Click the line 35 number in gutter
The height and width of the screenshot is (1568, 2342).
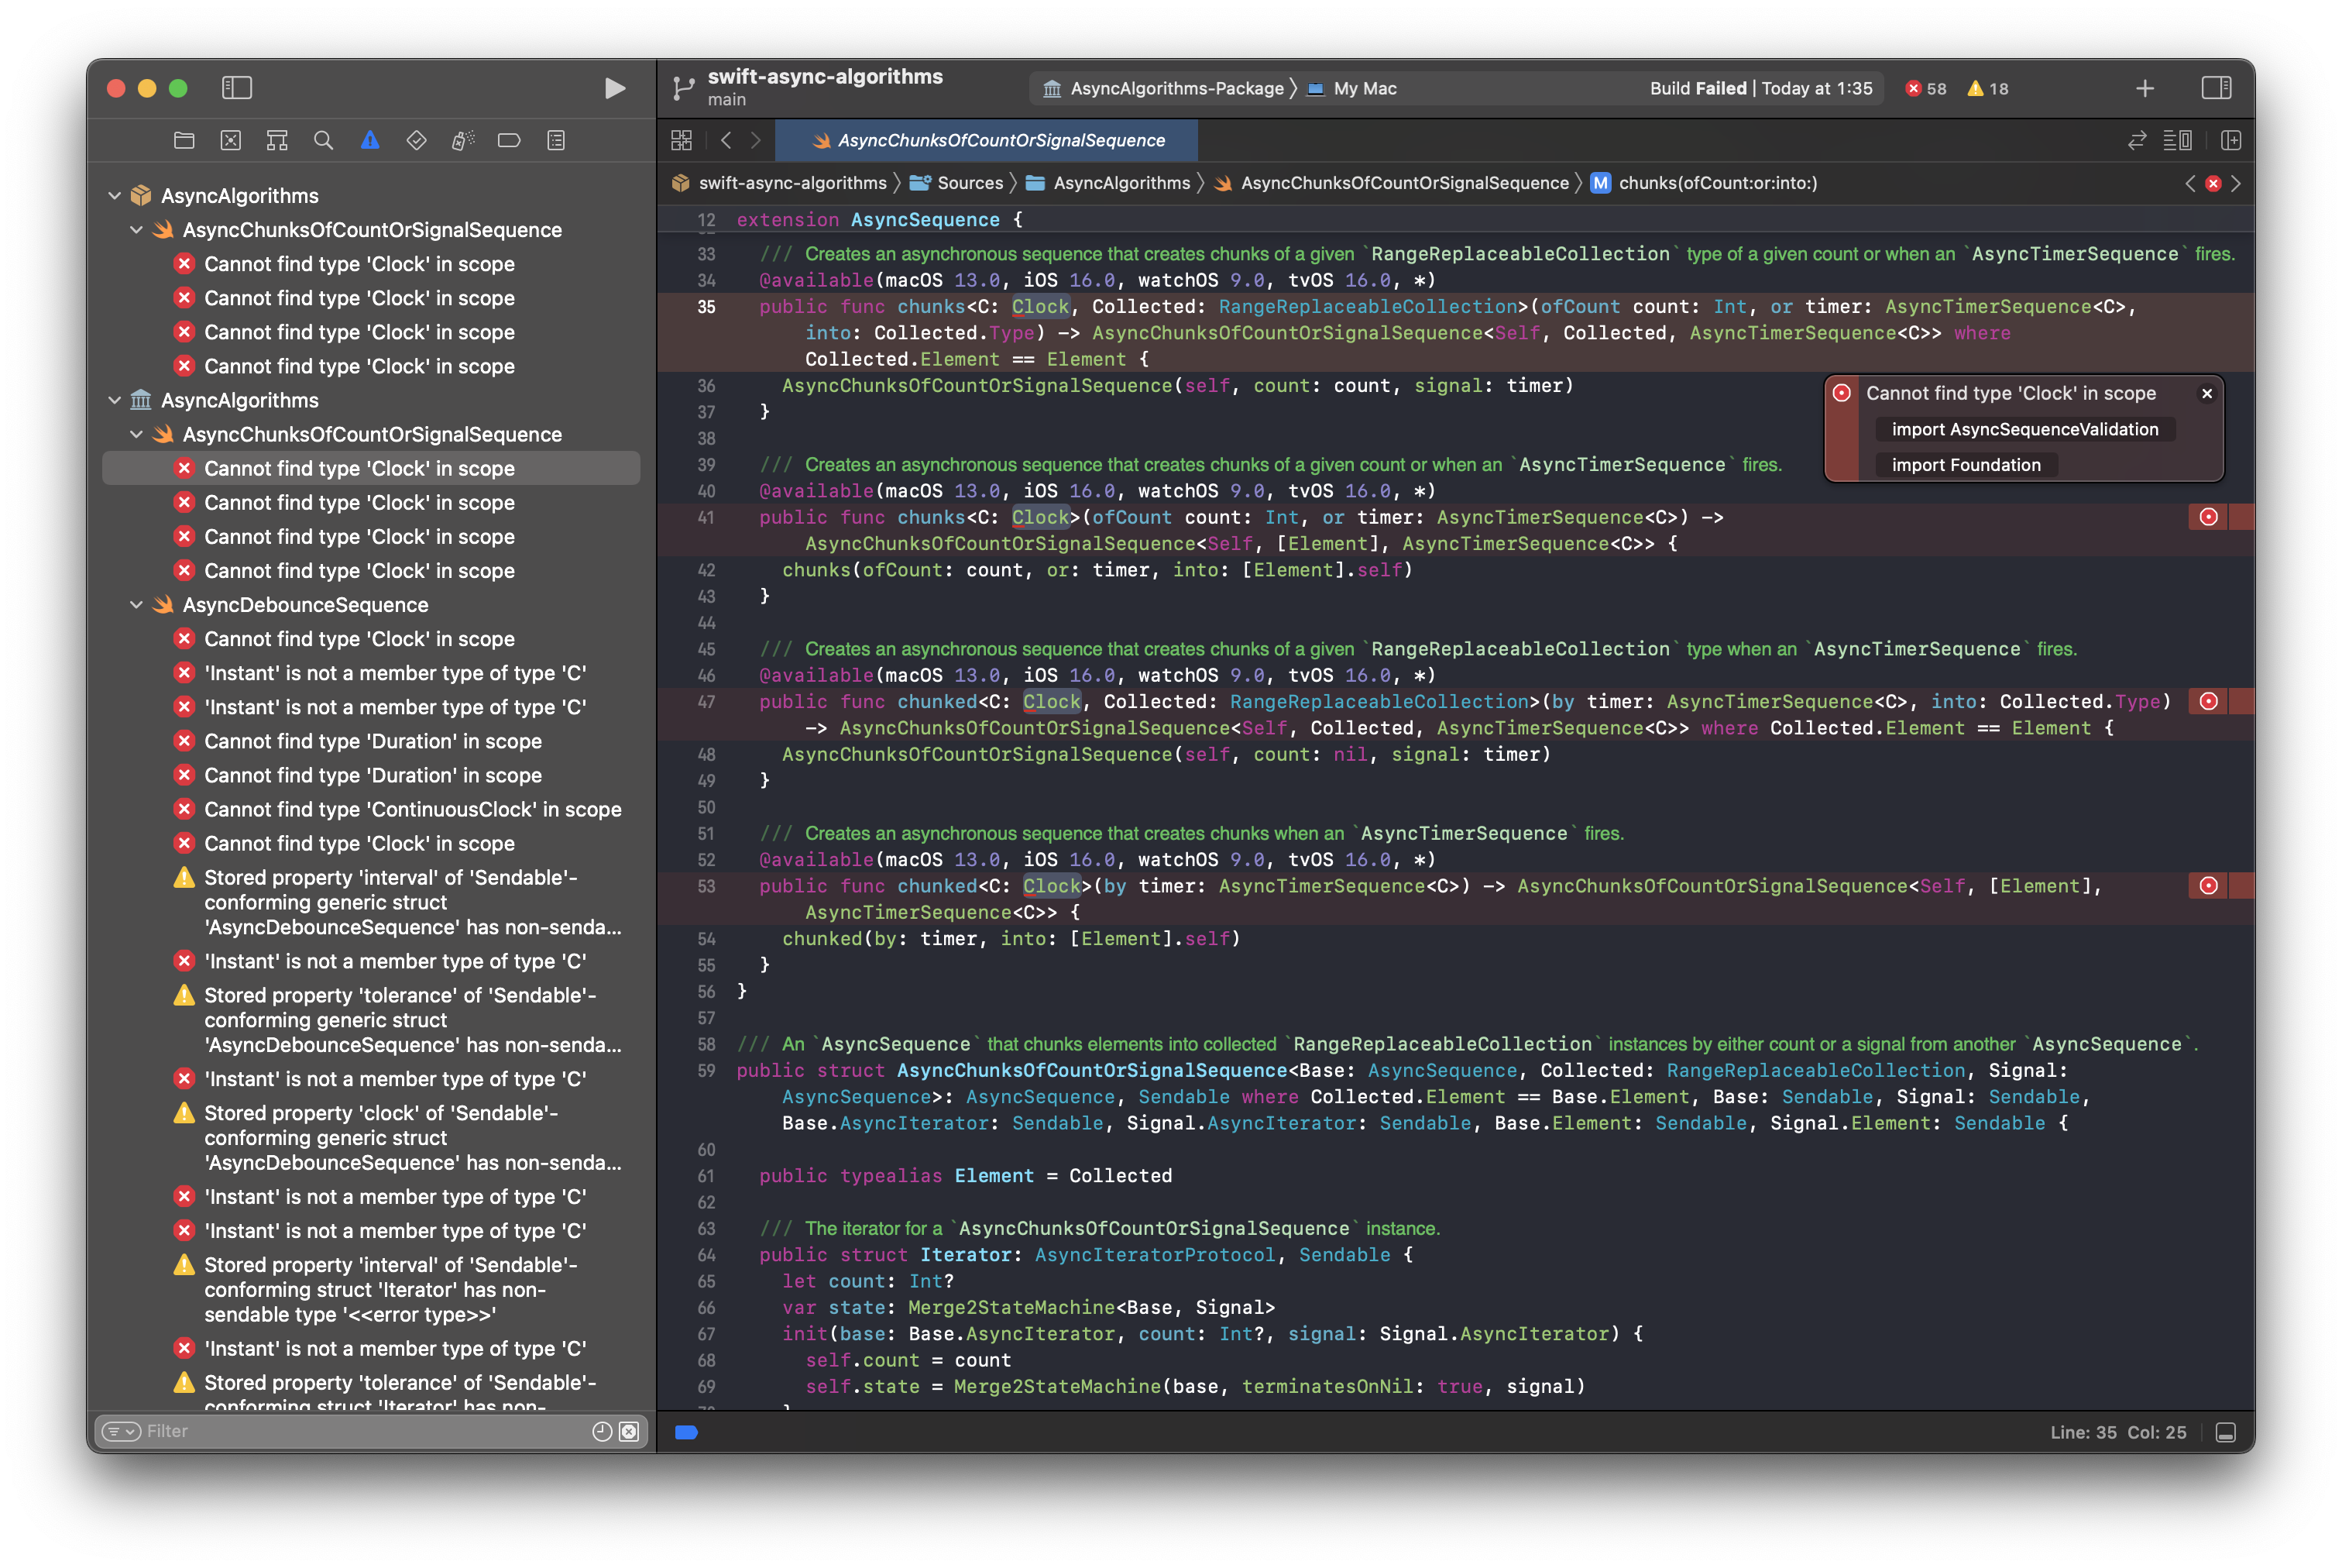pos(706,307)
